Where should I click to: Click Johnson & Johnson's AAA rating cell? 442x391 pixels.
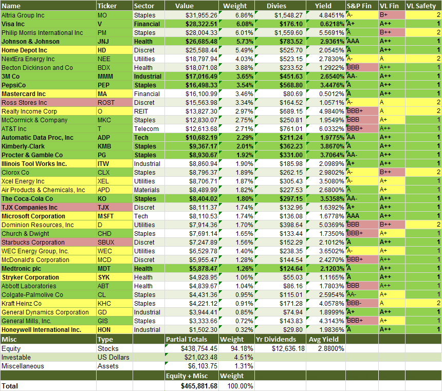pos(362,42)
